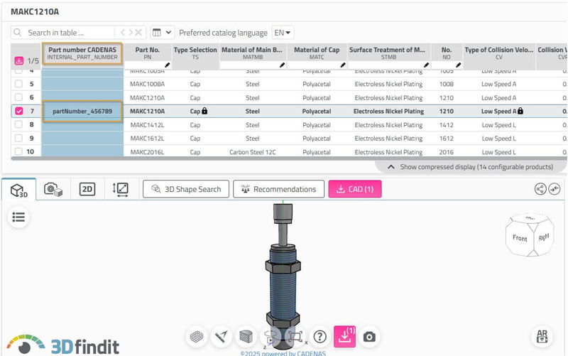568x356 pixels.
Task: Open the dimensions view tab
Action: (x=120, y=189)
